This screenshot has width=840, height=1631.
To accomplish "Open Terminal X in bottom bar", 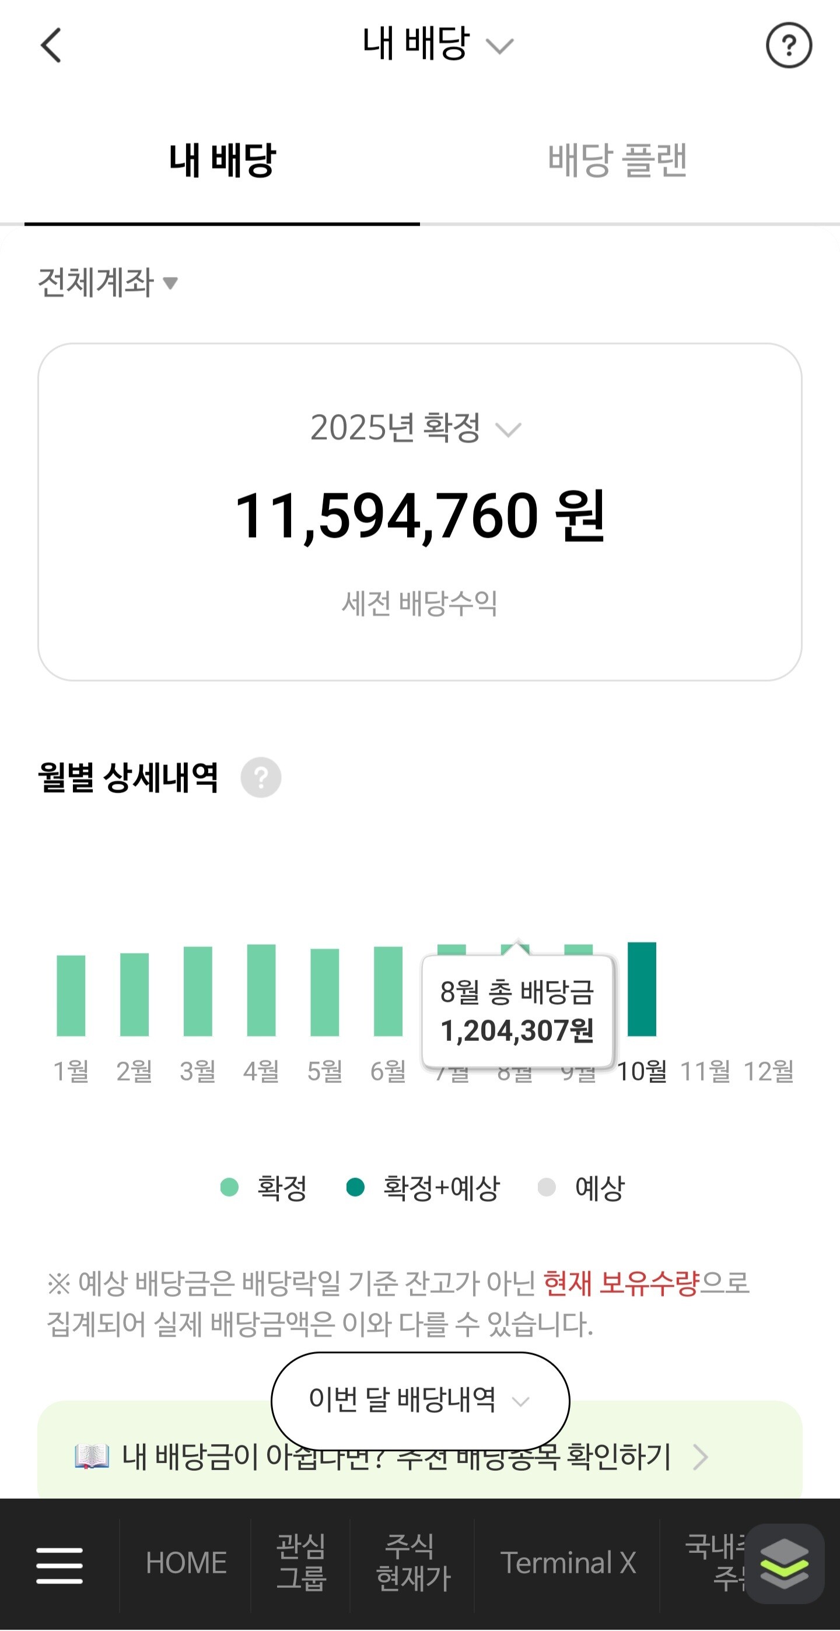I will 568,1563.
